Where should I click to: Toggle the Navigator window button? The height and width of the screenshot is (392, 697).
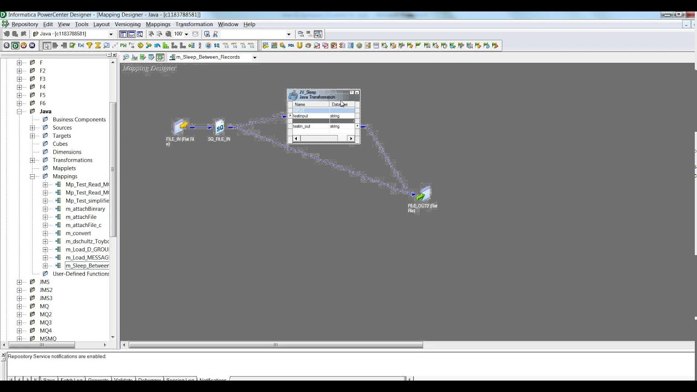(x=123, y=34)
